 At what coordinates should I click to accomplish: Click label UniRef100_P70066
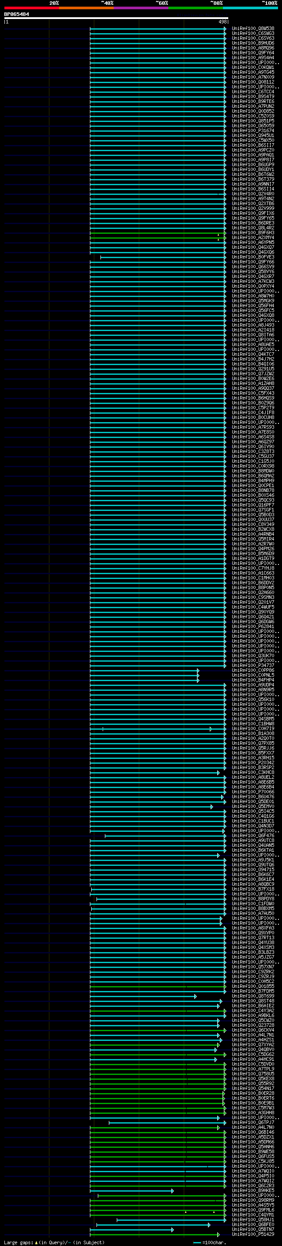pyautogui.click(x=252, y=792)
